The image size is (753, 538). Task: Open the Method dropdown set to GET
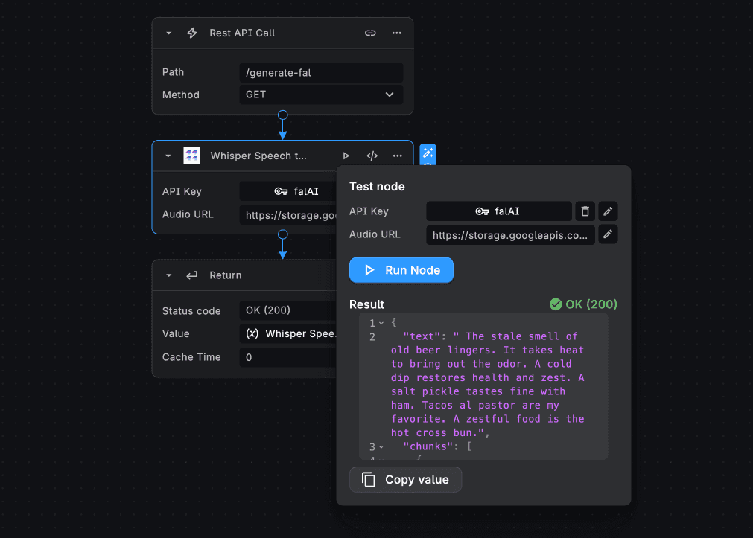(x=321, y=95)
